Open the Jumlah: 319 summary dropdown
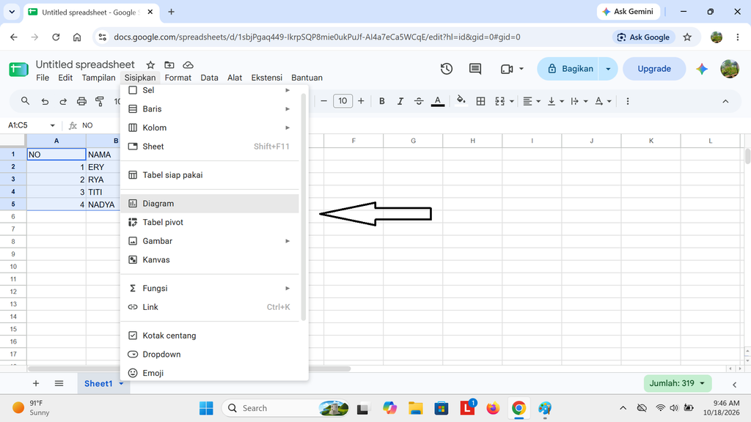Image resolution: width=751 pixels, height=422 pixels. point(677,383)
